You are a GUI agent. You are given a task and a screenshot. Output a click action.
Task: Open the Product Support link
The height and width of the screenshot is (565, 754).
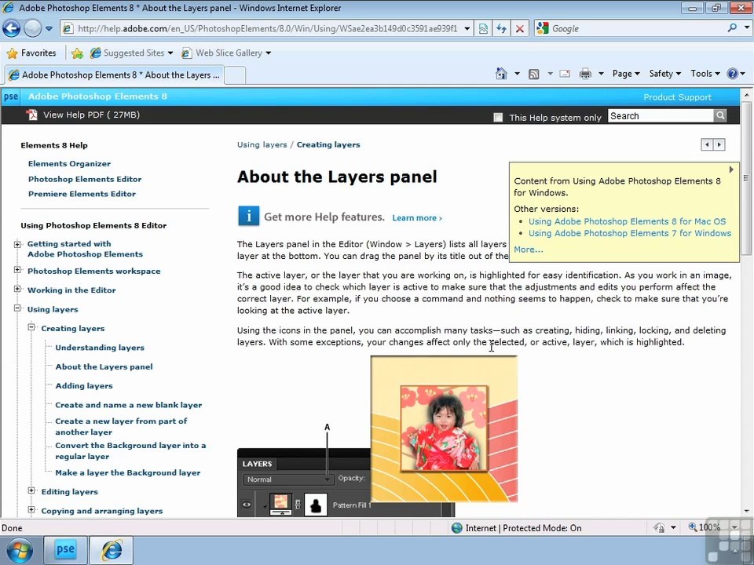677,97
